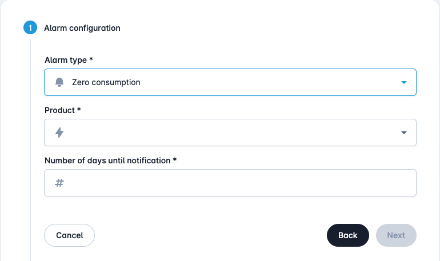Click the Product field label
The width and height of the screenshot is (440, 261).
60,110
